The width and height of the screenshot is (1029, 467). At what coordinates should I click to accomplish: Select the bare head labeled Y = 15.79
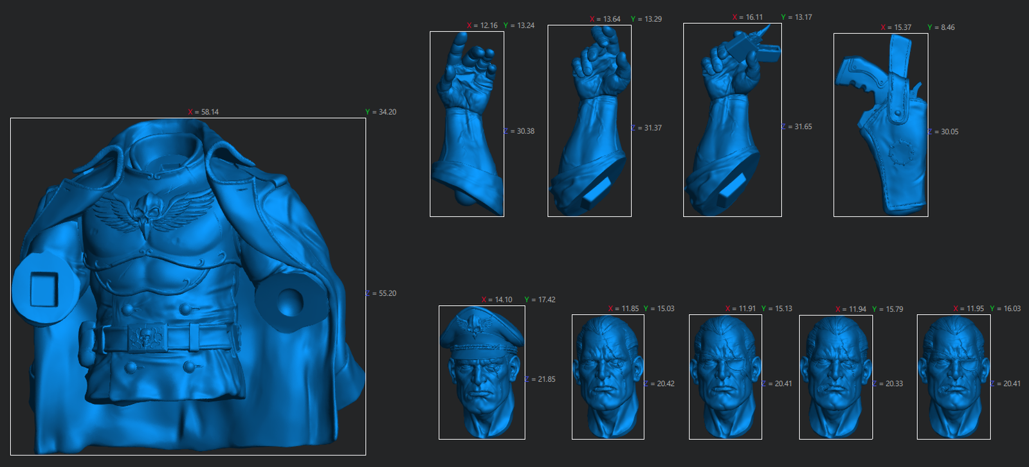[x=836, y=377]
